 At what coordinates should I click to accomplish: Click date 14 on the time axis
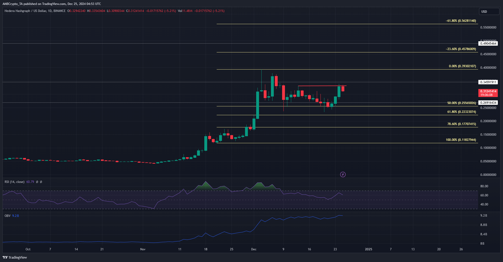click(76, 249)
